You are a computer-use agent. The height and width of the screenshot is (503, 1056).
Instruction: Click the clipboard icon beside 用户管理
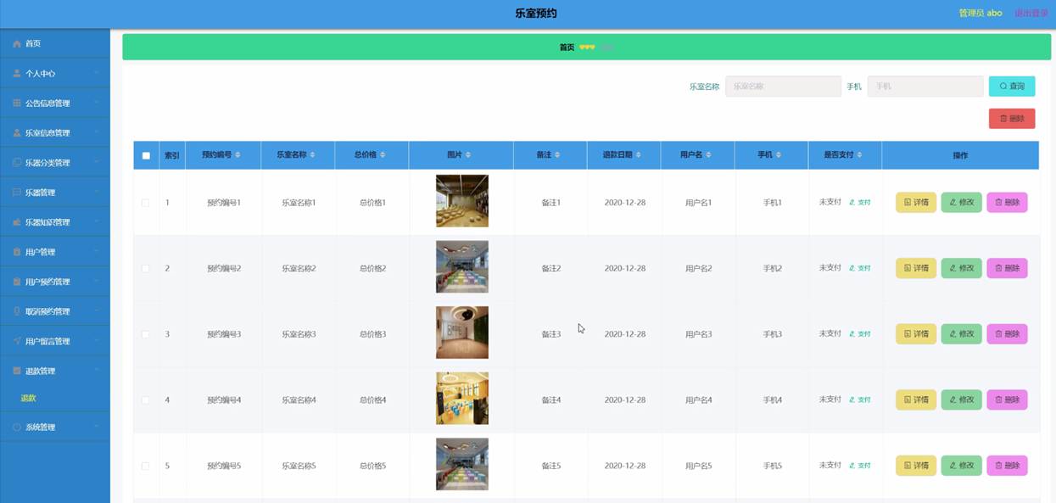17,251
